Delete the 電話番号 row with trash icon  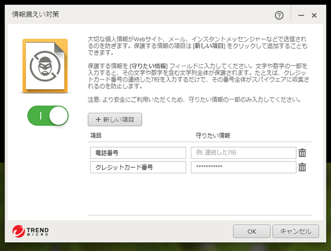(303, 153)
